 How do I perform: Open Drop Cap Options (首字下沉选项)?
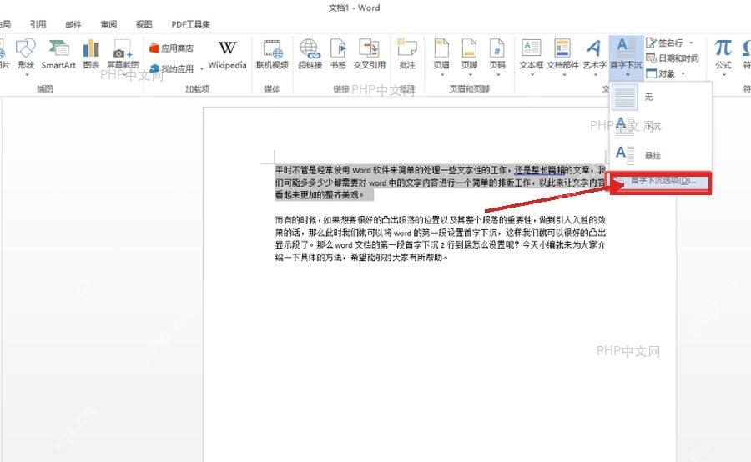pos(661,181)
